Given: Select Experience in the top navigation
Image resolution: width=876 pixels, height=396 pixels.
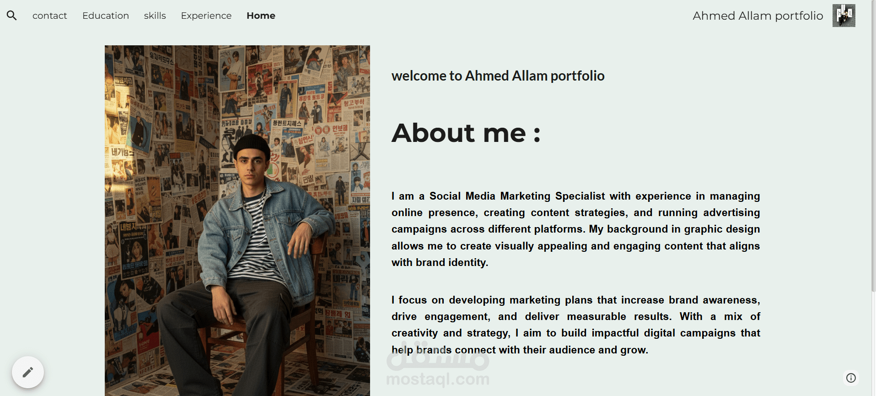Looking at the screenshot, I should pyautogui.click(x=206, y=16).
